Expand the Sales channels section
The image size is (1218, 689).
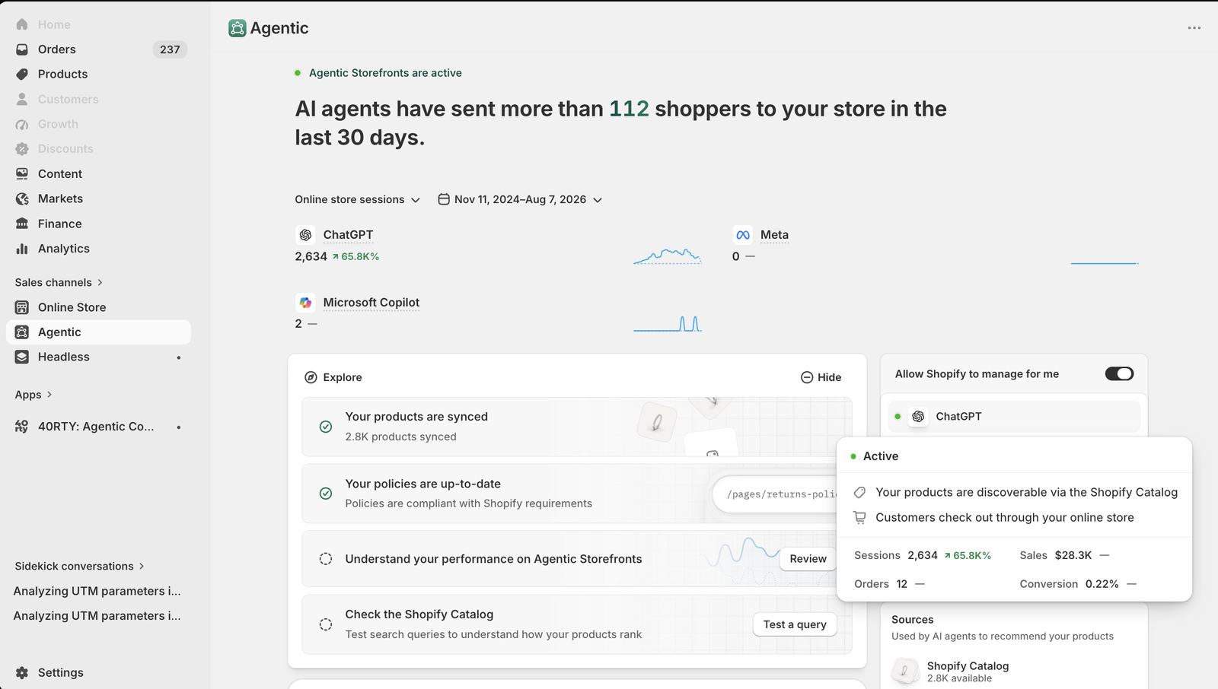pyautogui.click(x=59, y=282)
